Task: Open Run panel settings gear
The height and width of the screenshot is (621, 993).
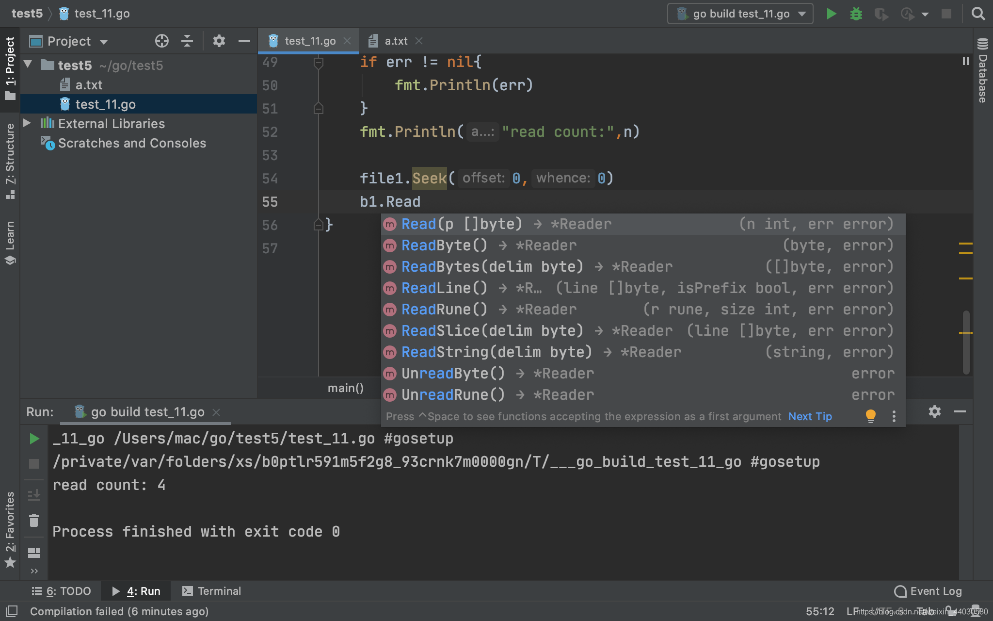Action: pos(935,411)
